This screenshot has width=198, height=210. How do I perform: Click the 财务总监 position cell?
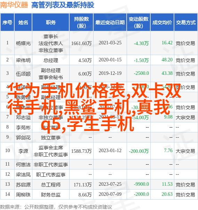coord(51,195)
